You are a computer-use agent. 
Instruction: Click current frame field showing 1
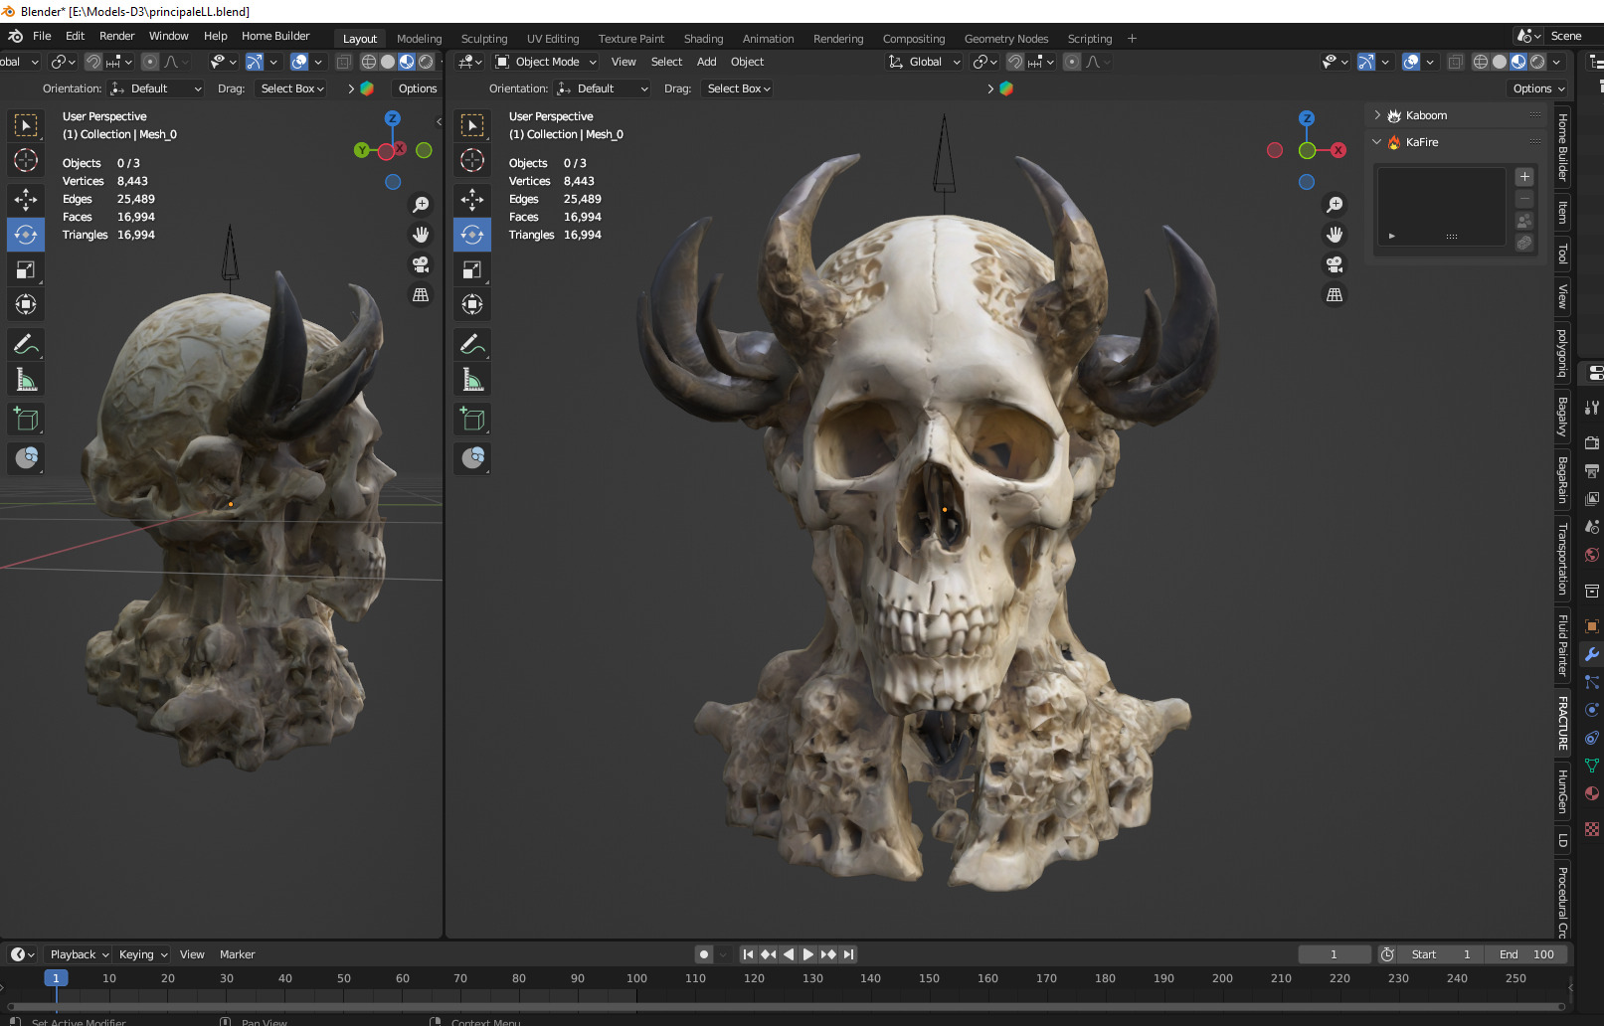(1334, 954)
